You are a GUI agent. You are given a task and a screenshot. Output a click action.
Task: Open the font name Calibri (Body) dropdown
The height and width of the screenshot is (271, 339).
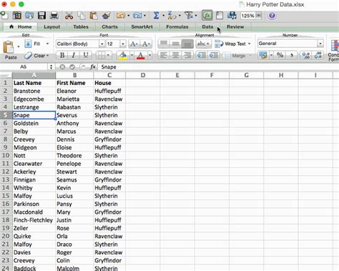(x=102, y=44)
